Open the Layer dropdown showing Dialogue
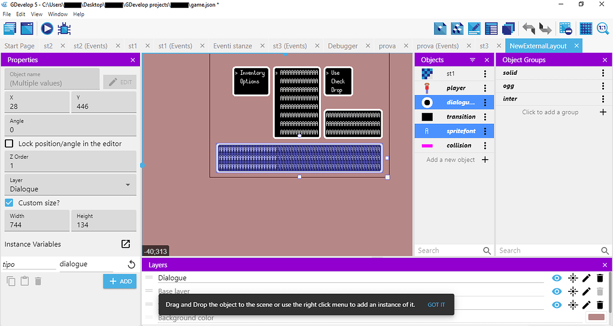The width and height of the screenshot is (613, 326). [x=71, y=185]
